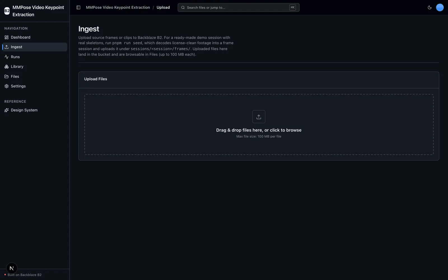
Task: Click the Upload Files card heading
Action: pyautogui.click(x=96, y=79)
